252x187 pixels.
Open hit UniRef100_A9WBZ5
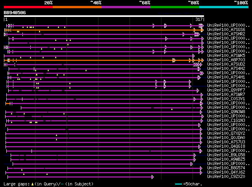226,159
